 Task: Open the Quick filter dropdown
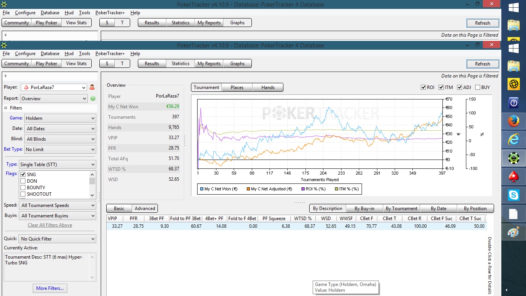pos(58,239)
